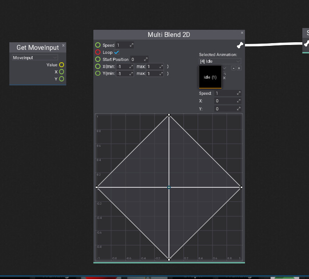This screenshot has height=279, width=309.
Task: Remove the animation with the minus button
Action: 234,68
